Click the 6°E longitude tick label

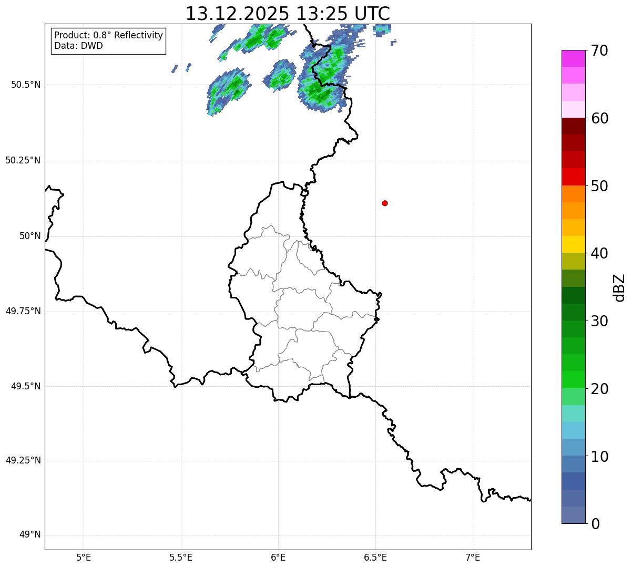point(278,557)
